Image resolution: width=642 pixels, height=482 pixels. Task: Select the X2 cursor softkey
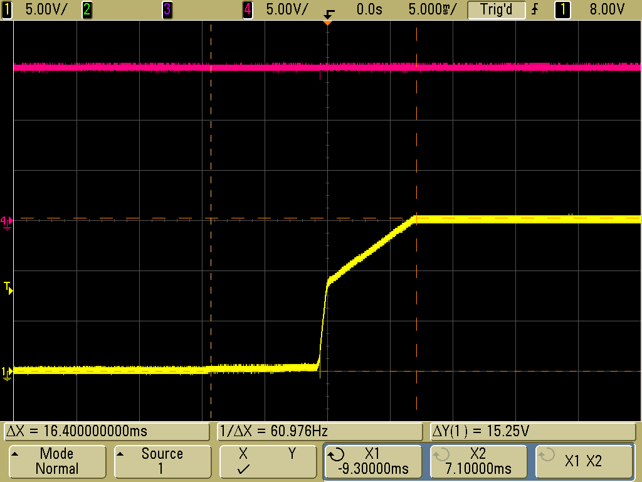coord(478,461)
